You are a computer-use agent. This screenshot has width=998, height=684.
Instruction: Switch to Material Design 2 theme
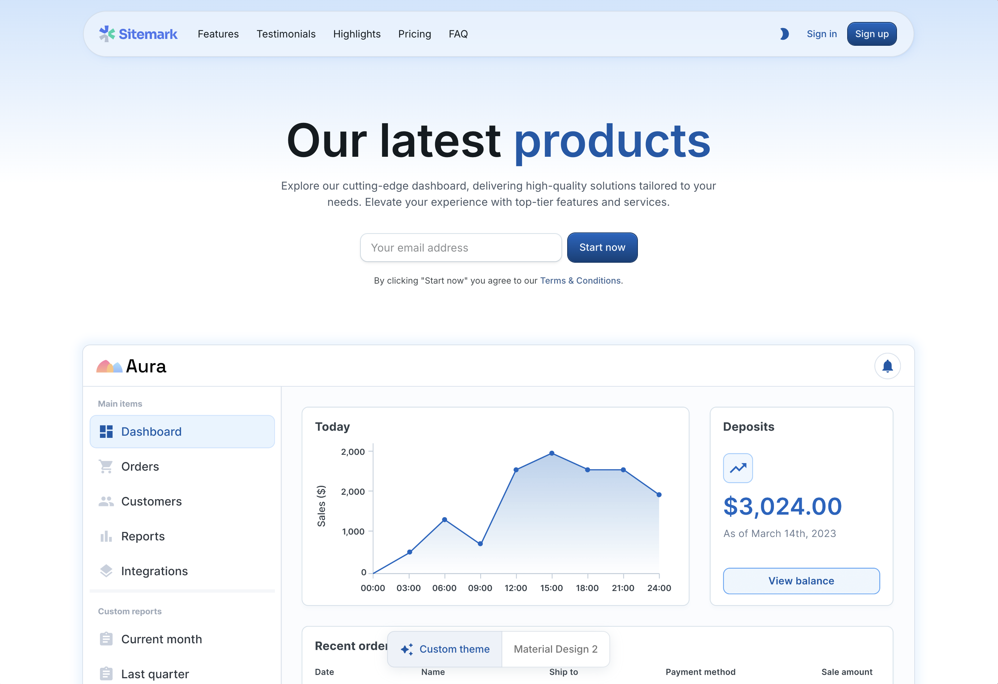click(x=555, y=649)
